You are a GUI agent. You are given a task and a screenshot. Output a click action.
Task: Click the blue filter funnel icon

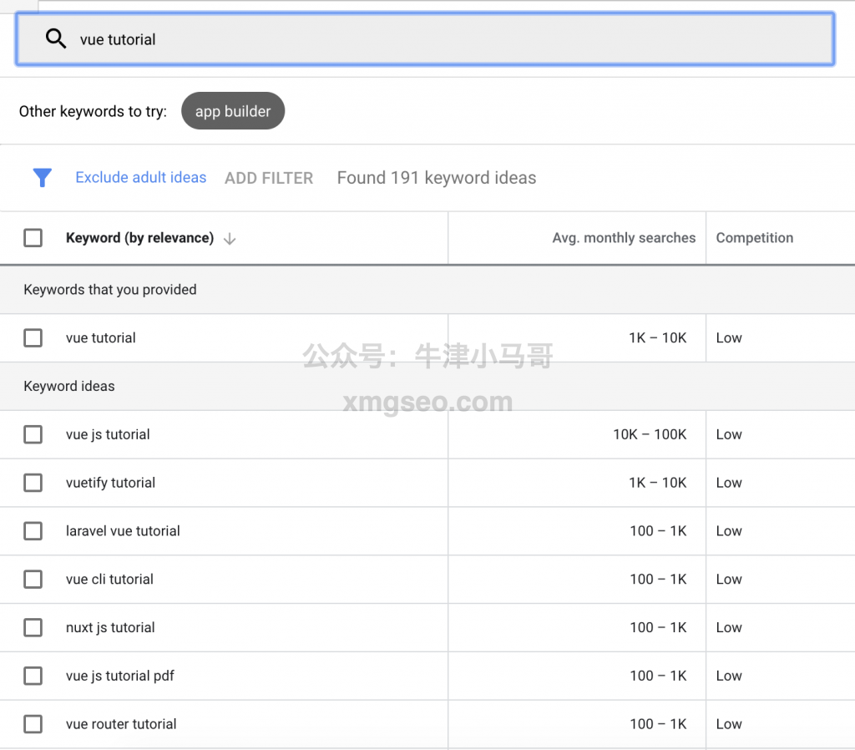[x=42, y=177]
